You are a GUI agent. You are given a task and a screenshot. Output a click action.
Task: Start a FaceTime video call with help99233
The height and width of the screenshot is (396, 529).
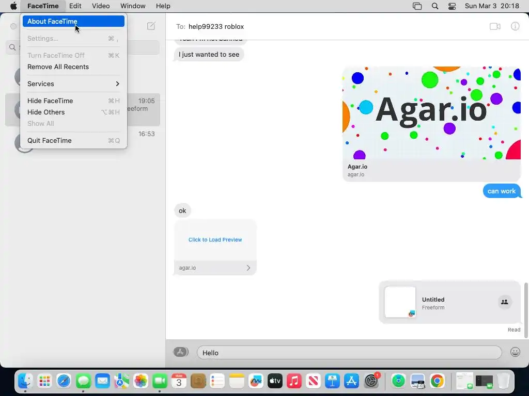(495, 26)
